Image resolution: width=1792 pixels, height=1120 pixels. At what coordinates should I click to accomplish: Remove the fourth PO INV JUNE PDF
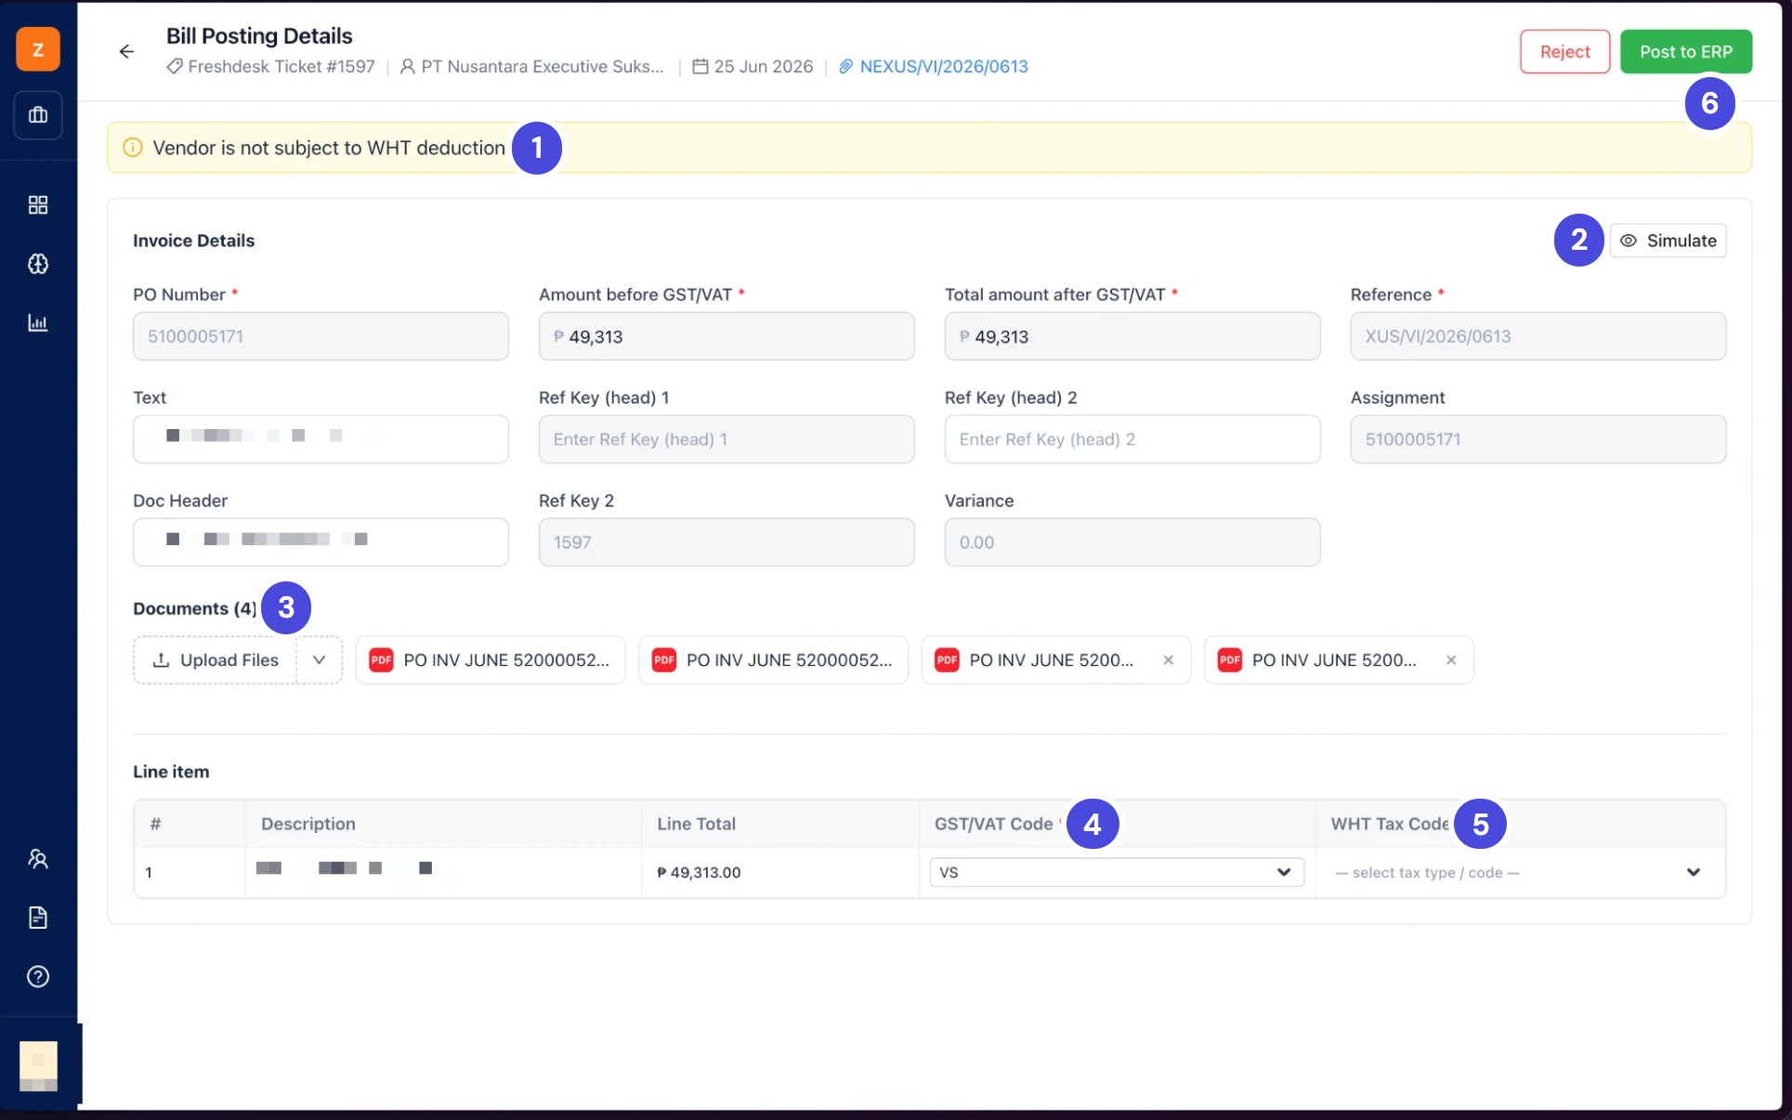[x=1451, y=660]
